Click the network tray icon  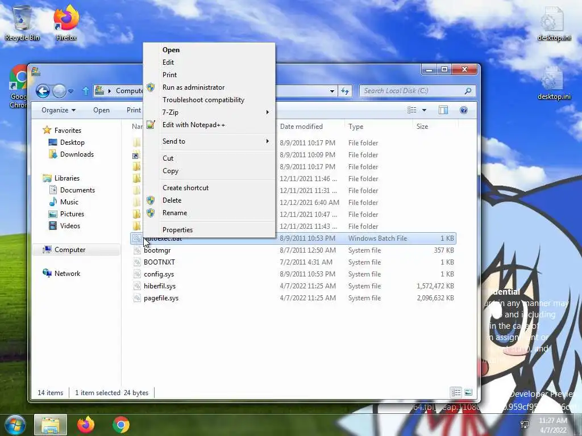pyautogui.click(x=525, y=425)
